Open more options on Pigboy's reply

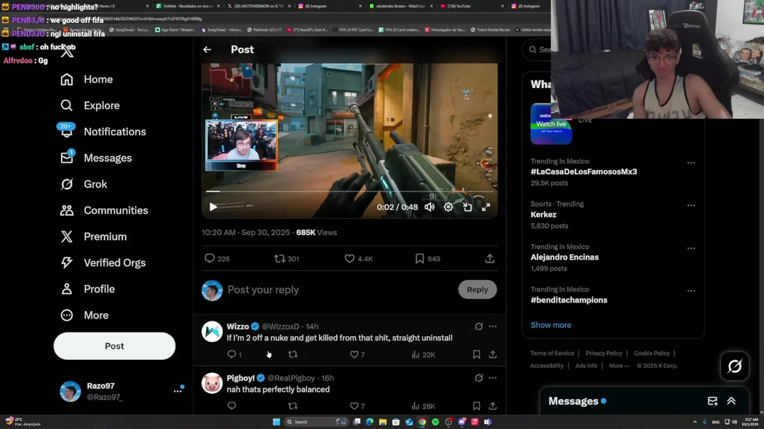click(492, 378)
